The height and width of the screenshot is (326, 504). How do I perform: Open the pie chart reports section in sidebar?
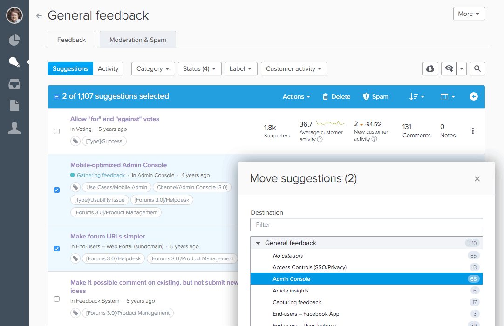click(14, 40)
